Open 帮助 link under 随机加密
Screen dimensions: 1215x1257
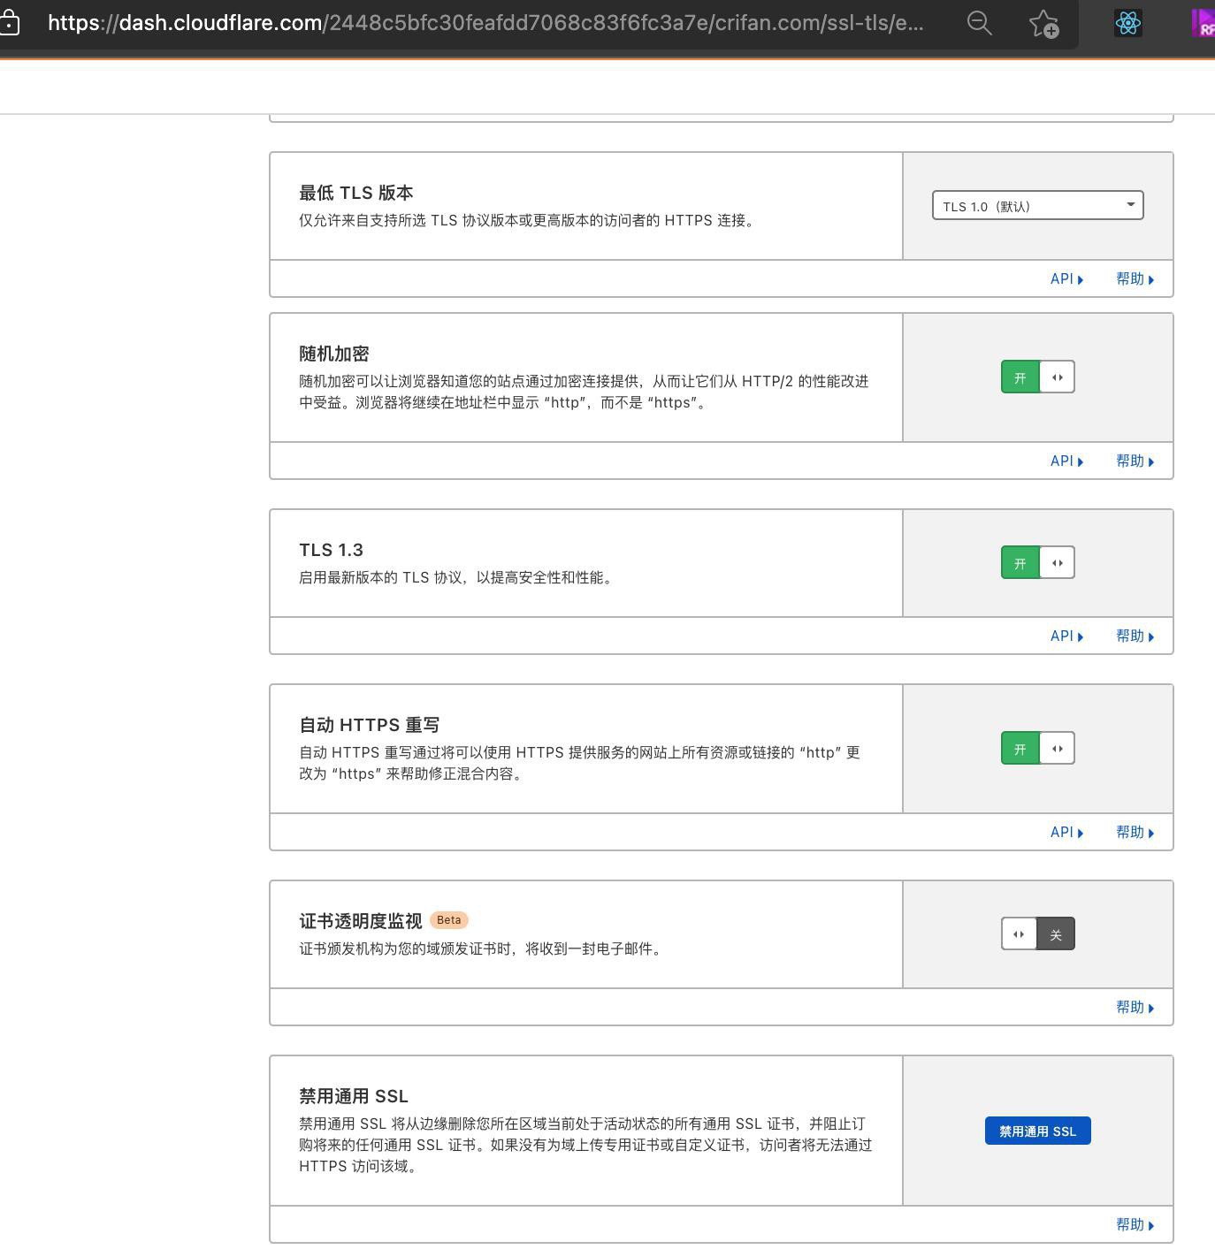1135,461
